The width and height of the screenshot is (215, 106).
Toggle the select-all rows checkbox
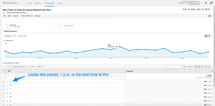coord(3,71)
